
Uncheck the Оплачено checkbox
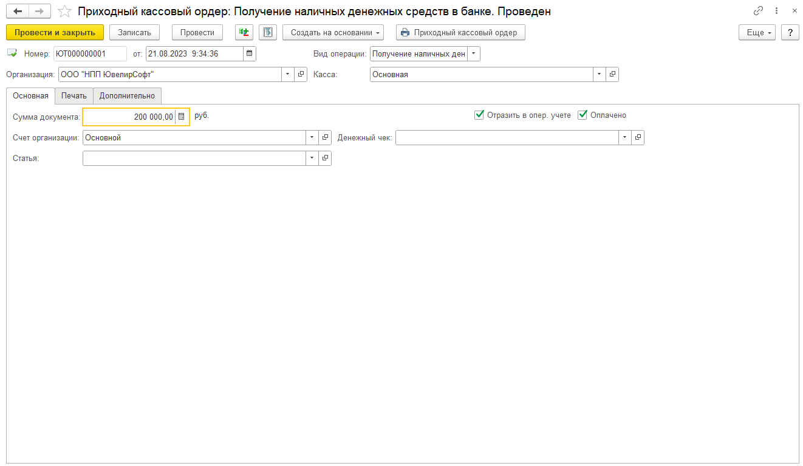coord(583,115)
